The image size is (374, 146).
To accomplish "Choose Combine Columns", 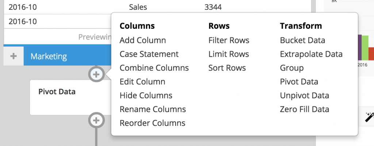I will tap(154, 68).
